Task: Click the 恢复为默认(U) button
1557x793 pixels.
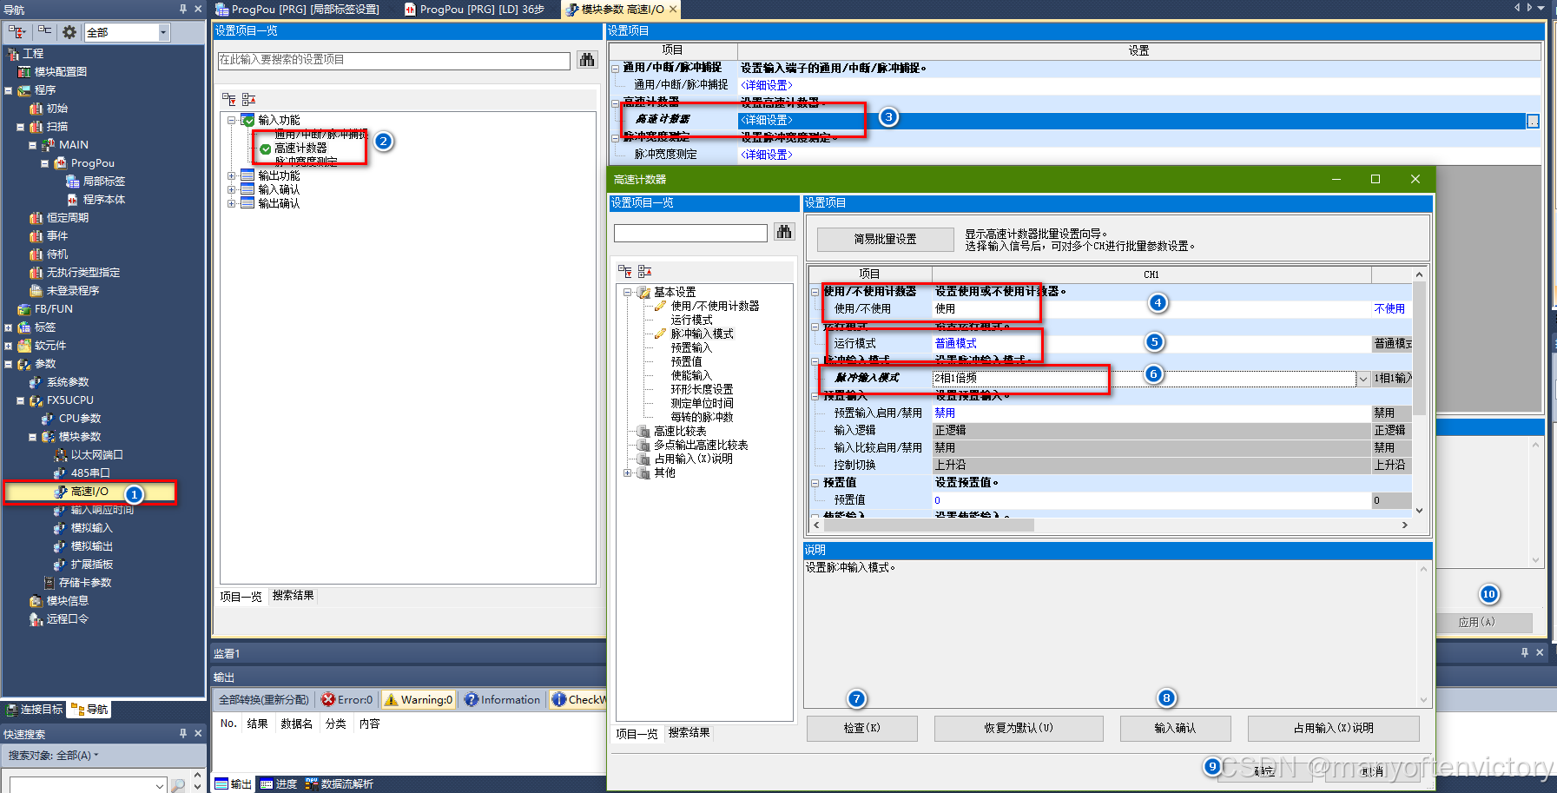Action: coord(1019,728)
